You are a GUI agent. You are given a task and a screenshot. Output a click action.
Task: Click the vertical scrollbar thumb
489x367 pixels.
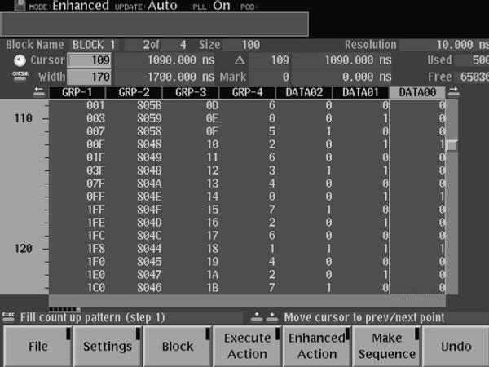pyautogui.click(x=451, y=144)
